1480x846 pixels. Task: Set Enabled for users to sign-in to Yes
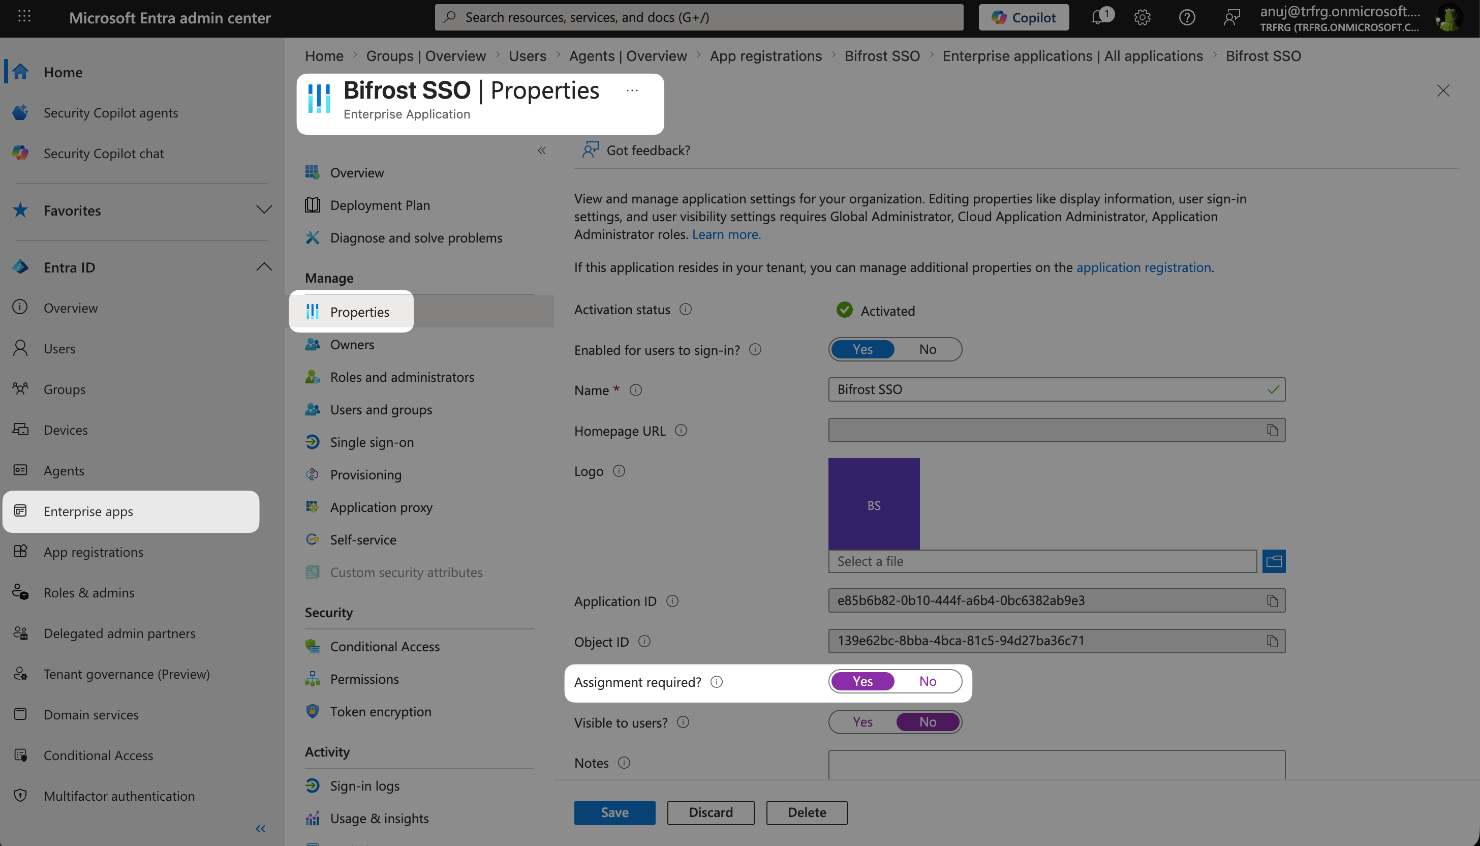tap(862, 349)
